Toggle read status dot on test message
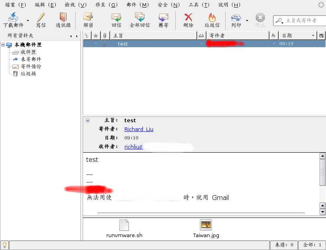326x250 pixels. [x=202, y=44]
